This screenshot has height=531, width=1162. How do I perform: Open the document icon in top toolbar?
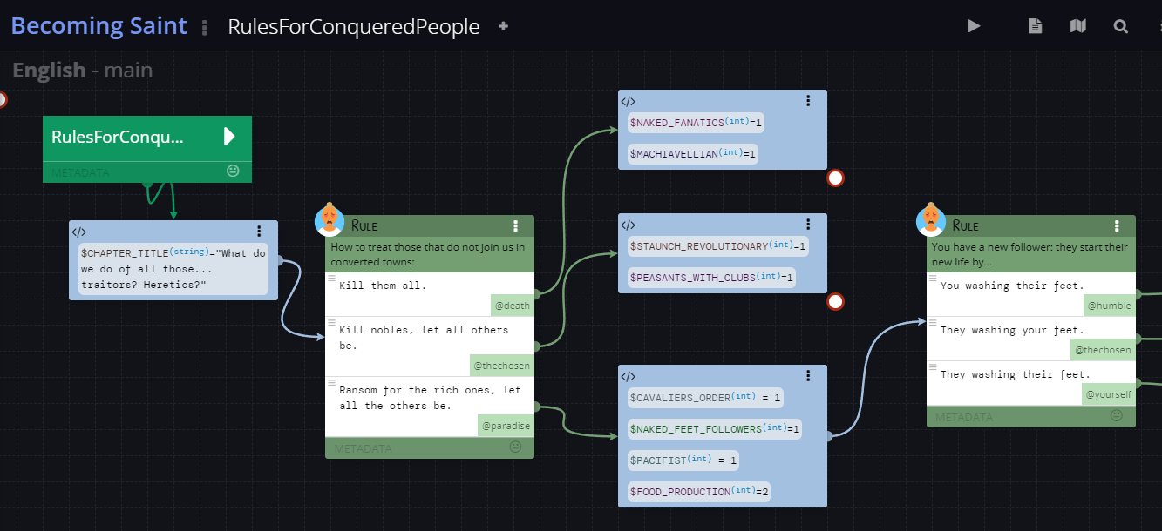pyautogui.click(x=1035, y=26)
